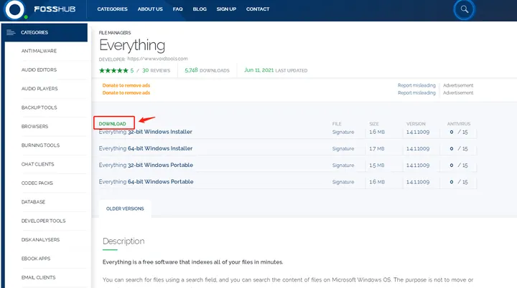The width and height of the screenshot is (517, 288).
Task: Click the FossHub circular logo icon
Action: click(14, 9)
